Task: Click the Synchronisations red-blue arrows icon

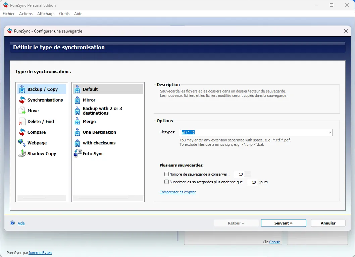Action: pos(22,100)
